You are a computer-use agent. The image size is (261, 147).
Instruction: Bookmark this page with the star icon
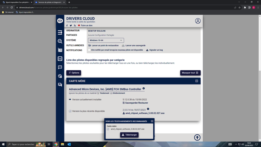click(240, 8)
